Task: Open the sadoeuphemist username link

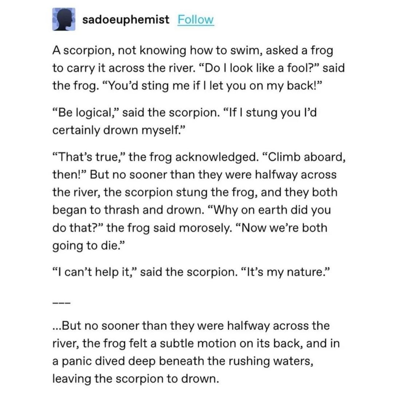Action: [126, 20]
